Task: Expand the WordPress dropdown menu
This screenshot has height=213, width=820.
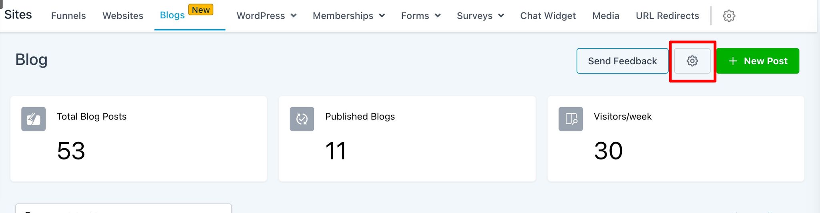Action: click(x=266, y=16)
